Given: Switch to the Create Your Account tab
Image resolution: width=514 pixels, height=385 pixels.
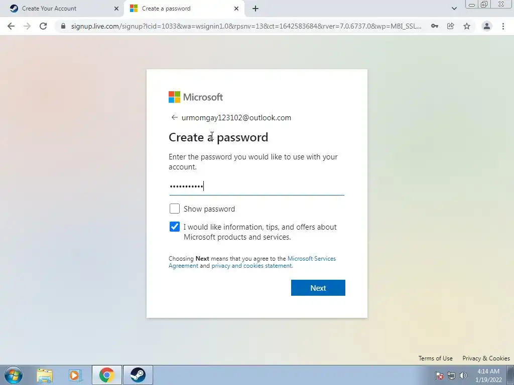Looking at the screenshot, I should coord(62,9).
